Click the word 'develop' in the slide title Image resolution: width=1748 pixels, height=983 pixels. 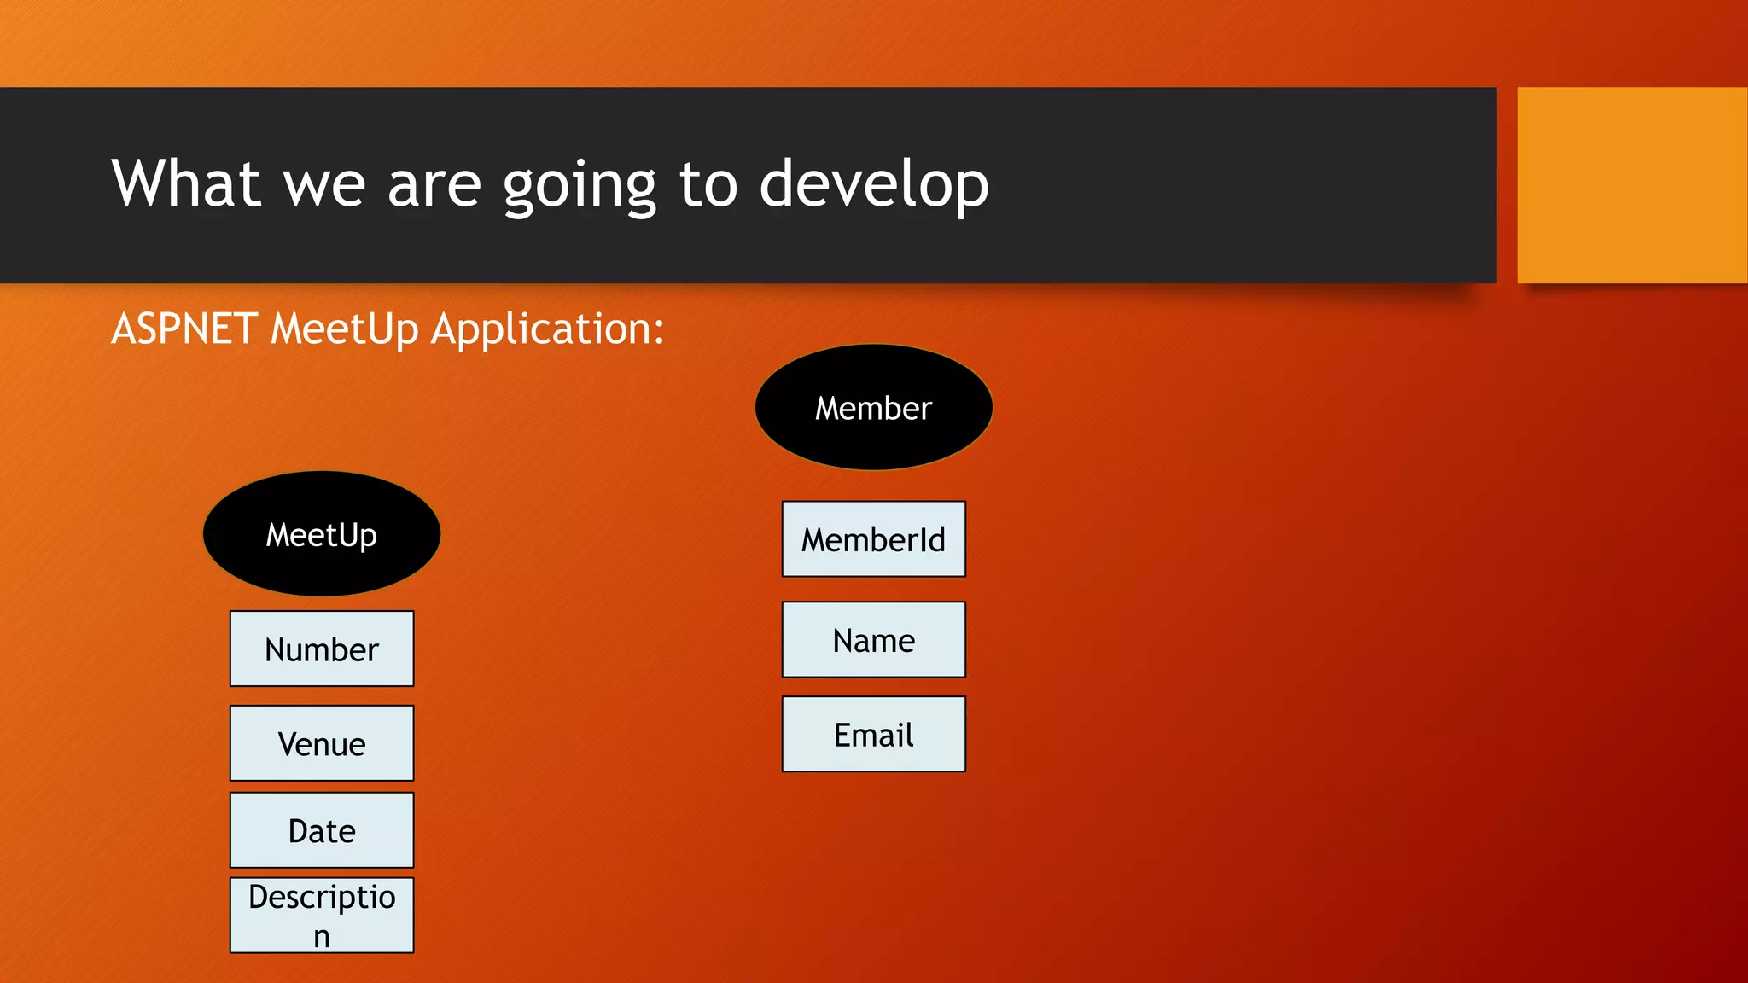pyautogui.click(x=873, y=183)
